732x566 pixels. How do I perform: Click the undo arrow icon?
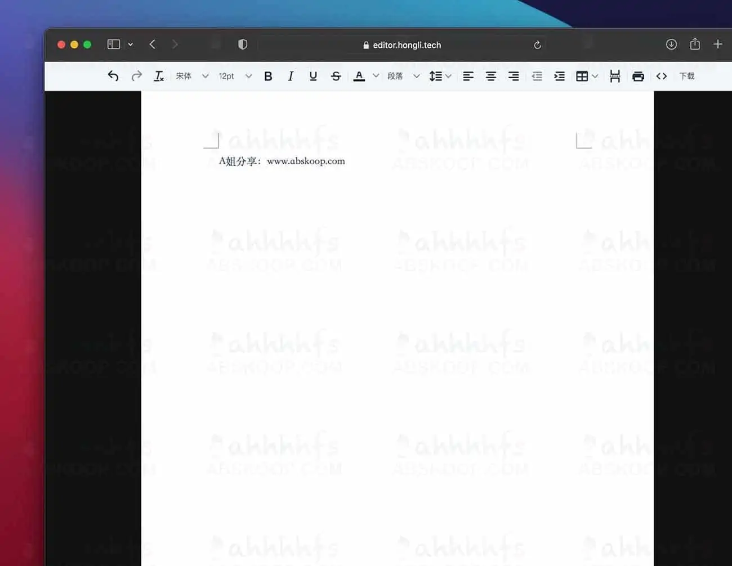pos(113,76)
